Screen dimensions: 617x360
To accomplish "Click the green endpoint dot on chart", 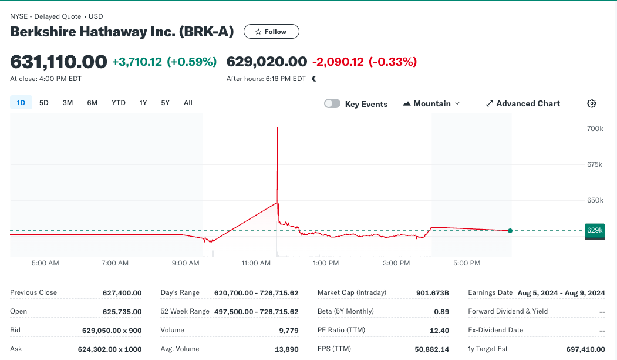I will [510, 231].
